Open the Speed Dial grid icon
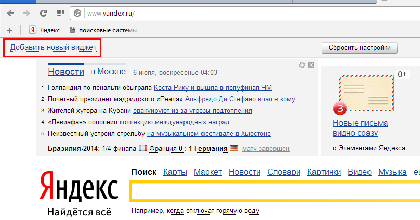The height and width of the screenshot is (220, 420). 60,13
